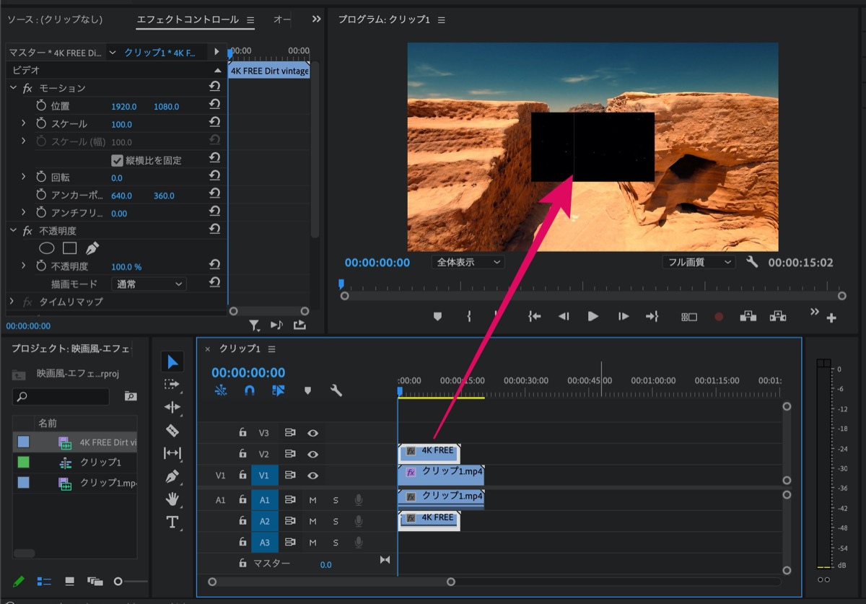Open the program monitor wrench settings
This screenshot has height=604, width=866.
tap(751, 262)
